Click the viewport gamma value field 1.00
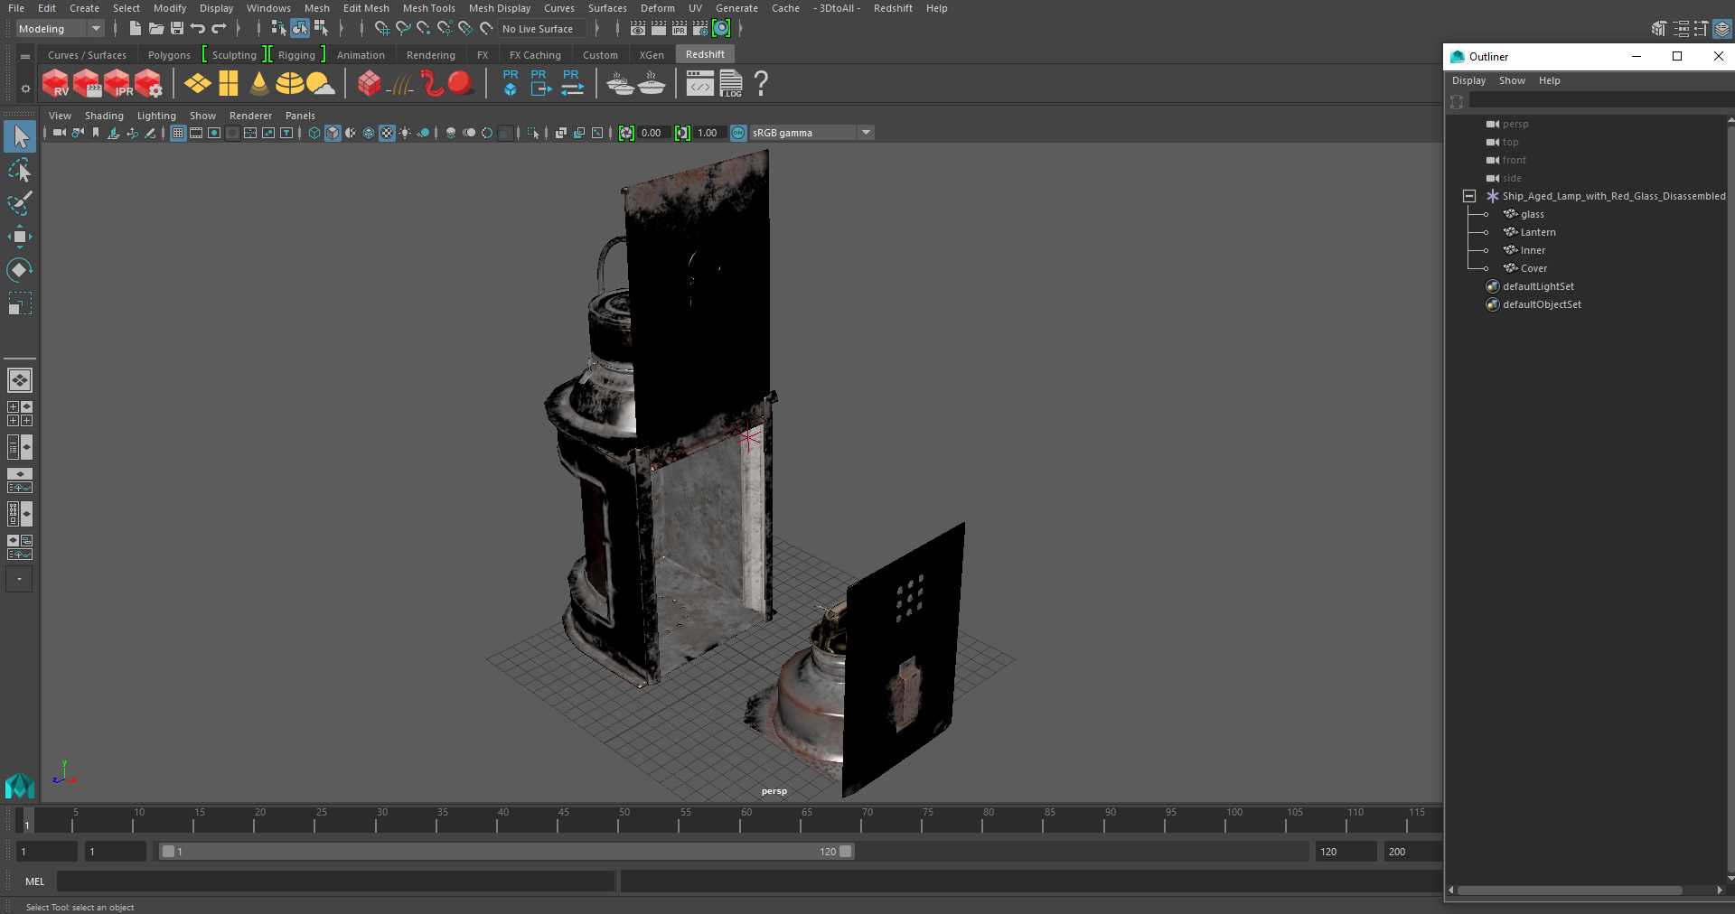This screenshot has width=1735, height=914. 708,133
